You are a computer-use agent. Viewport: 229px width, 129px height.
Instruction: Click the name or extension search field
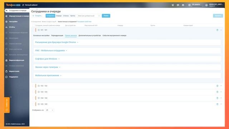tap(89, 16)
